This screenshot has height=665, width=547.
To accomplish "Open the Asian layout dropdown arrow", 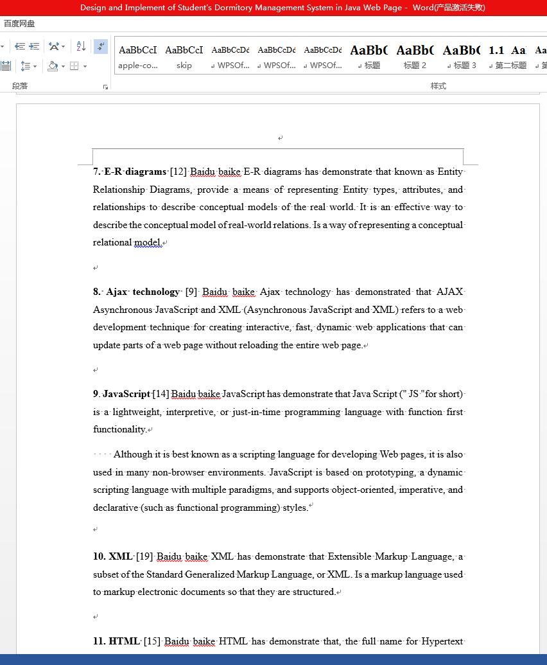I will [x=63, y=46].
